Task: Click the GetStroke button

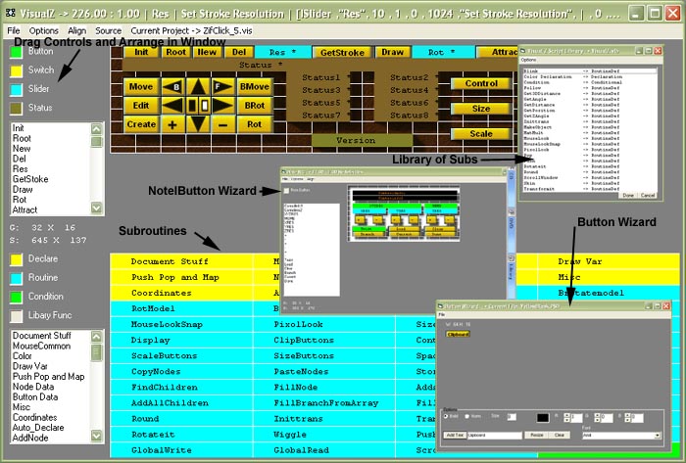Action: tap(342, 52)
